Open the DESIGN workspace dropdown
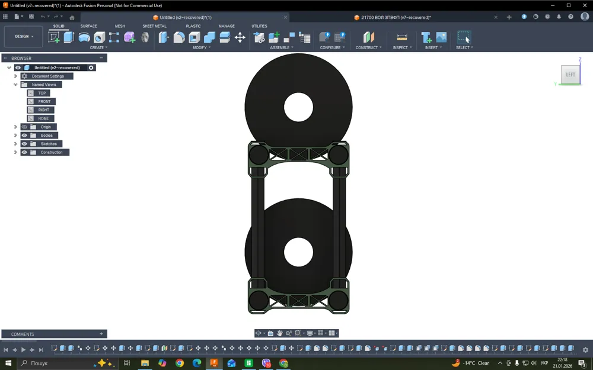 (24, 37)
